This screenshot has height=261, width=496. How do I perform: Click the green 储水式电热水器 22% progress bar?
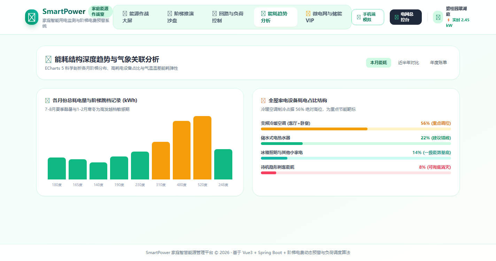(282, 144)
